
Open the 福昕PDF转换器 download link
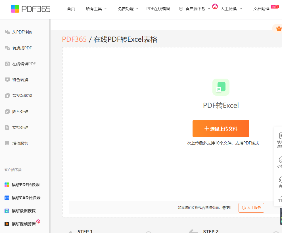click(26, 185)
